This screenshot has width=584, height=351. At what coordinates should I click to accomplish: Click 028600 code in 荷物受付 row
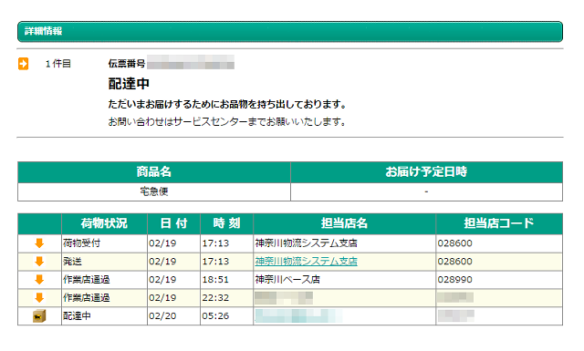click(x=454, y=243)
